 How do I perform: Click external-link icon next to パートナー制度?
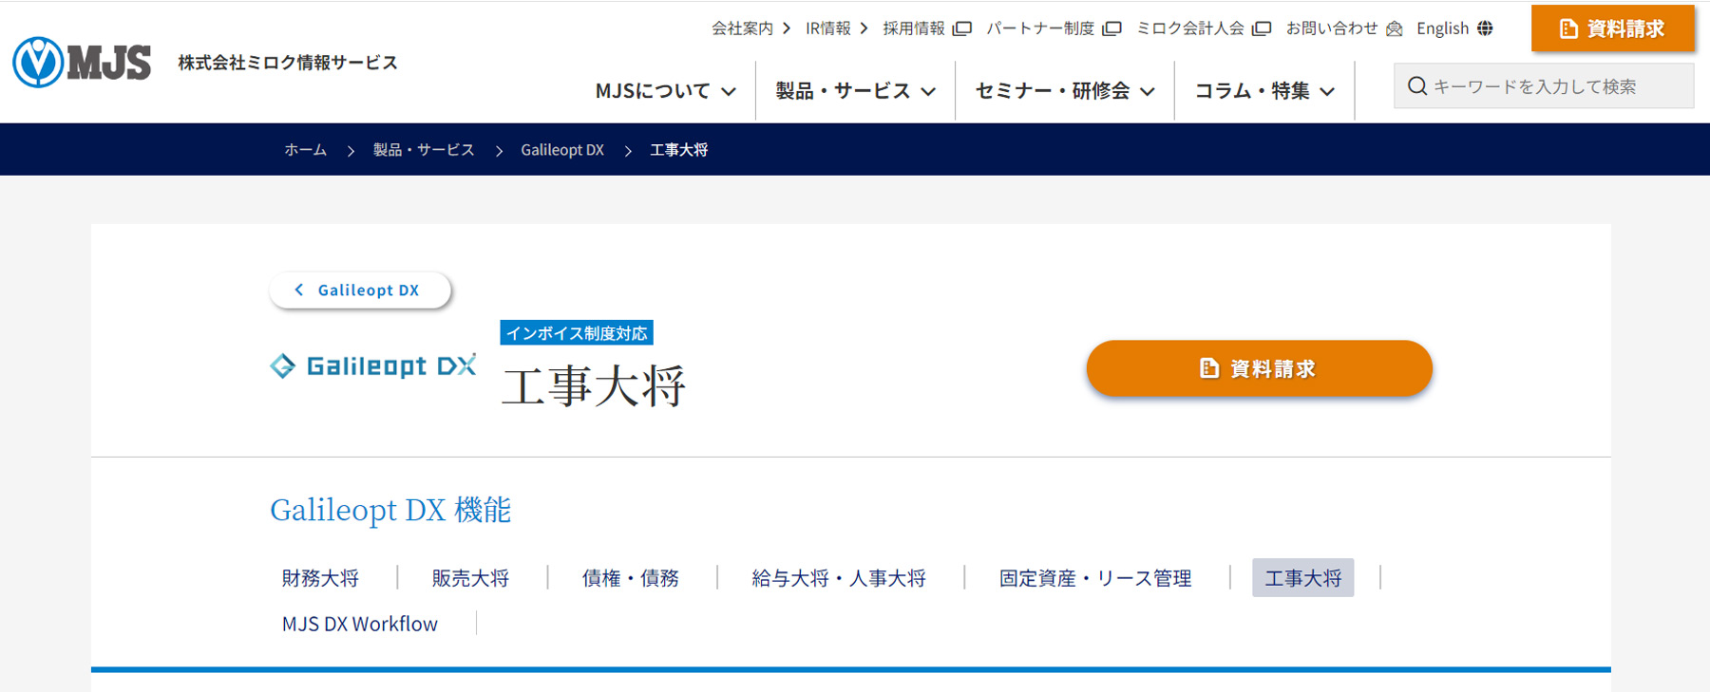point(1111,28)
